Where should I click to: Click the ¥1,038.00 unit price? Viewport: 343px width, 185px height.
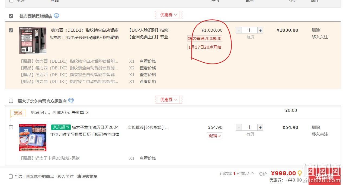(212, 30)
